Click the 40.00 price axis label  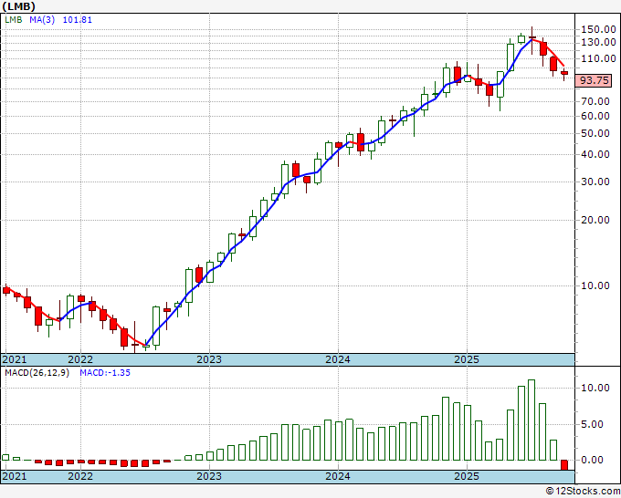click(x=595, y=154)
